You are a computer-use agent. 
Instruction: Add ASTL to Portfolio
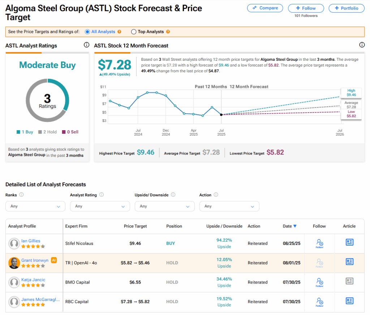(347, 8)
